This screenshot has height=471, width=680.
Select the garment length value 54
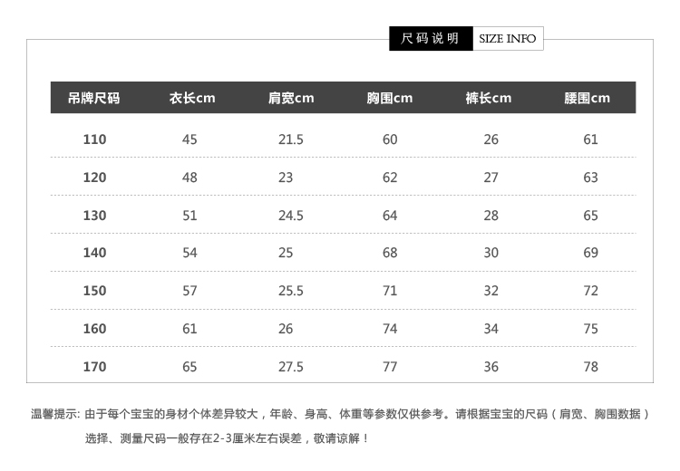coord(189,253)
